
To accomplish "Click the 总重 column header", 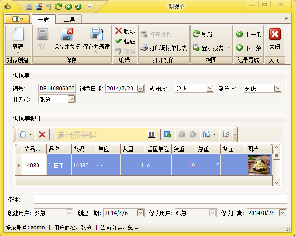I will [x=208, y=149].
